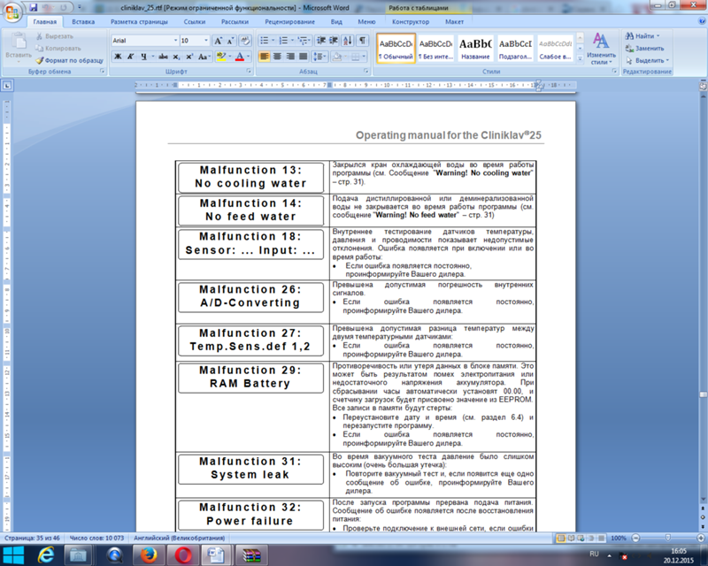Open the Конструктор table tools tab
Viewport: 708px width, 566px height.
tap(411, 21)
